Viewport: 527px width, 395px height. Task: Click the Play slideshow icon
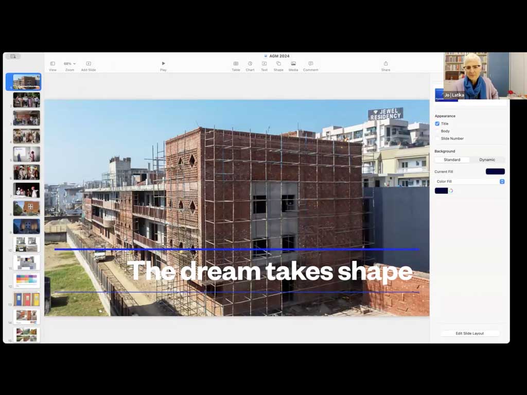(163, 64)
